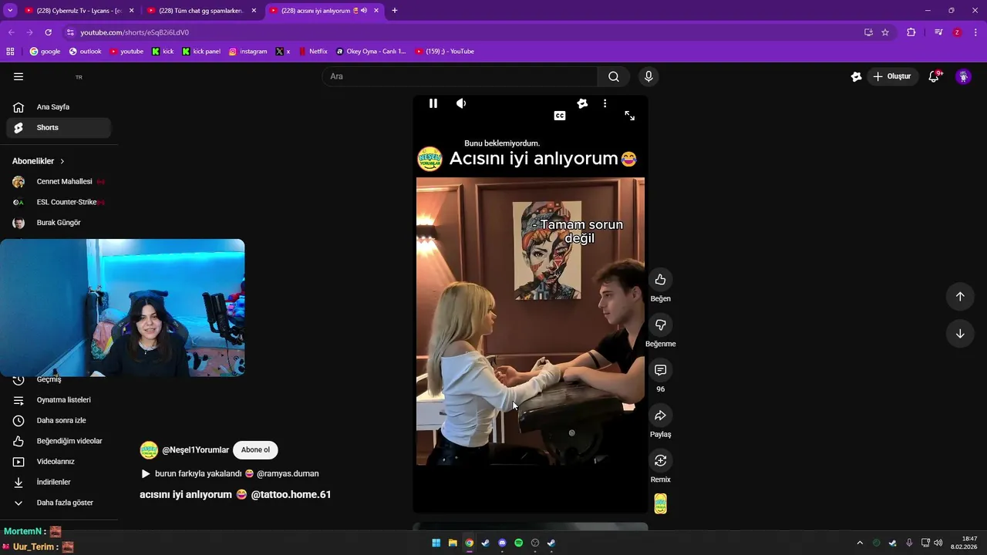Open Daha sonra izle in the sidebar
This screenshot has height=555, width=987.
point(59,421)
